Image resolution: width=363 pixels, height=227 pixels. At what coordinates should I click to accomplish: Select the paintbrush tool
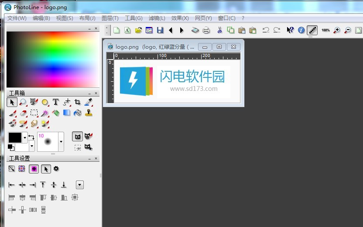12,113
